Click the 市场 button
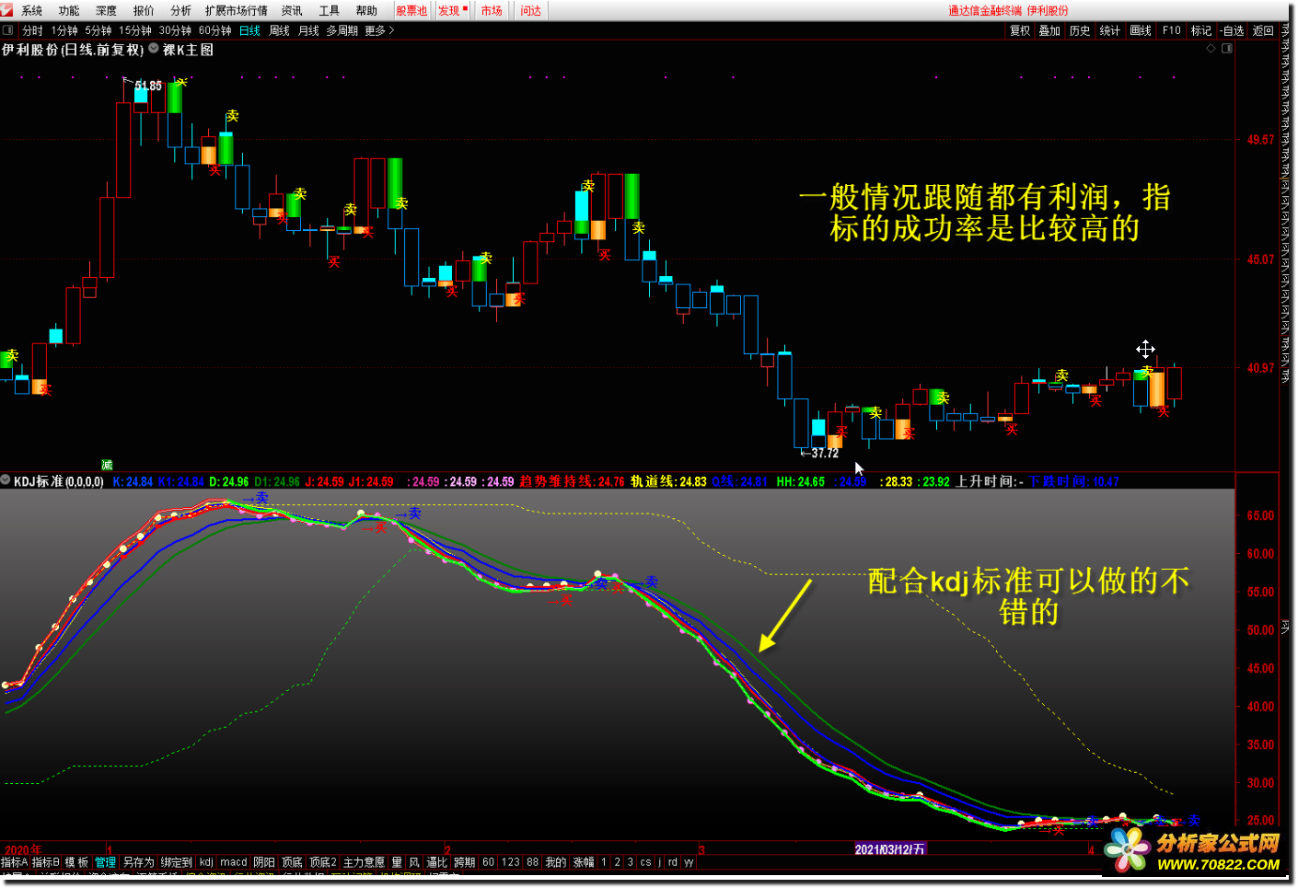 coord(492,11)
